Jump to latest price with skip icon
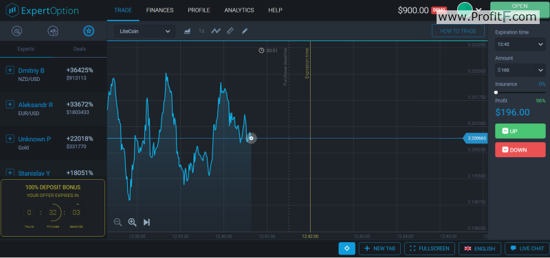 click(x=146, y=222)
